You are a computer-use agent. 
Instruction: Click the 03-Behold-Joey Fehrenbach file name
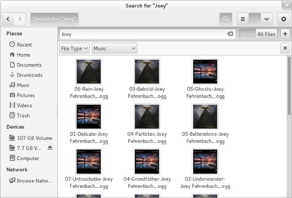[x=147, y=93]
